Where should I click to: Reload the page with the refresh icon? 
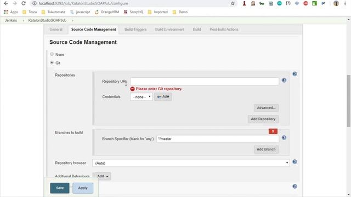pos(24,3)
